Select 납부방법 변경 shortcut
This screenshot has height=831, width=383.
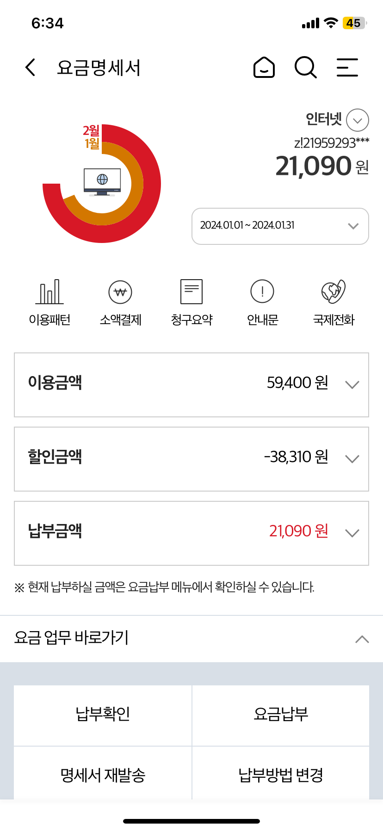[281, 774]
